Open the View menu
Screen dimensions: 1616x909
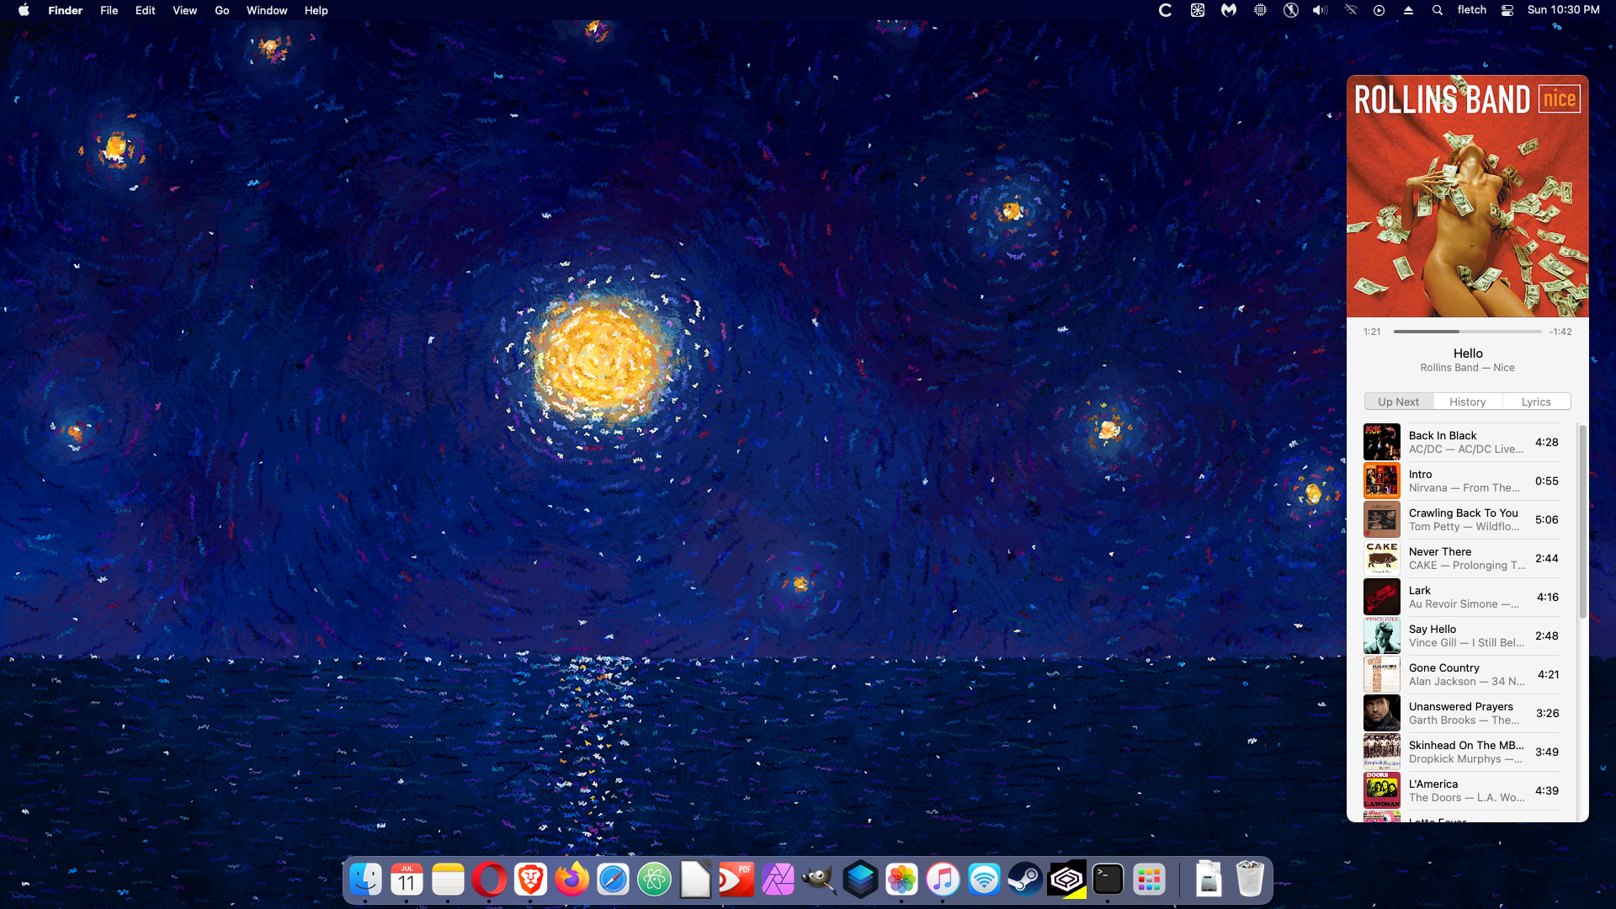[184, 10]
